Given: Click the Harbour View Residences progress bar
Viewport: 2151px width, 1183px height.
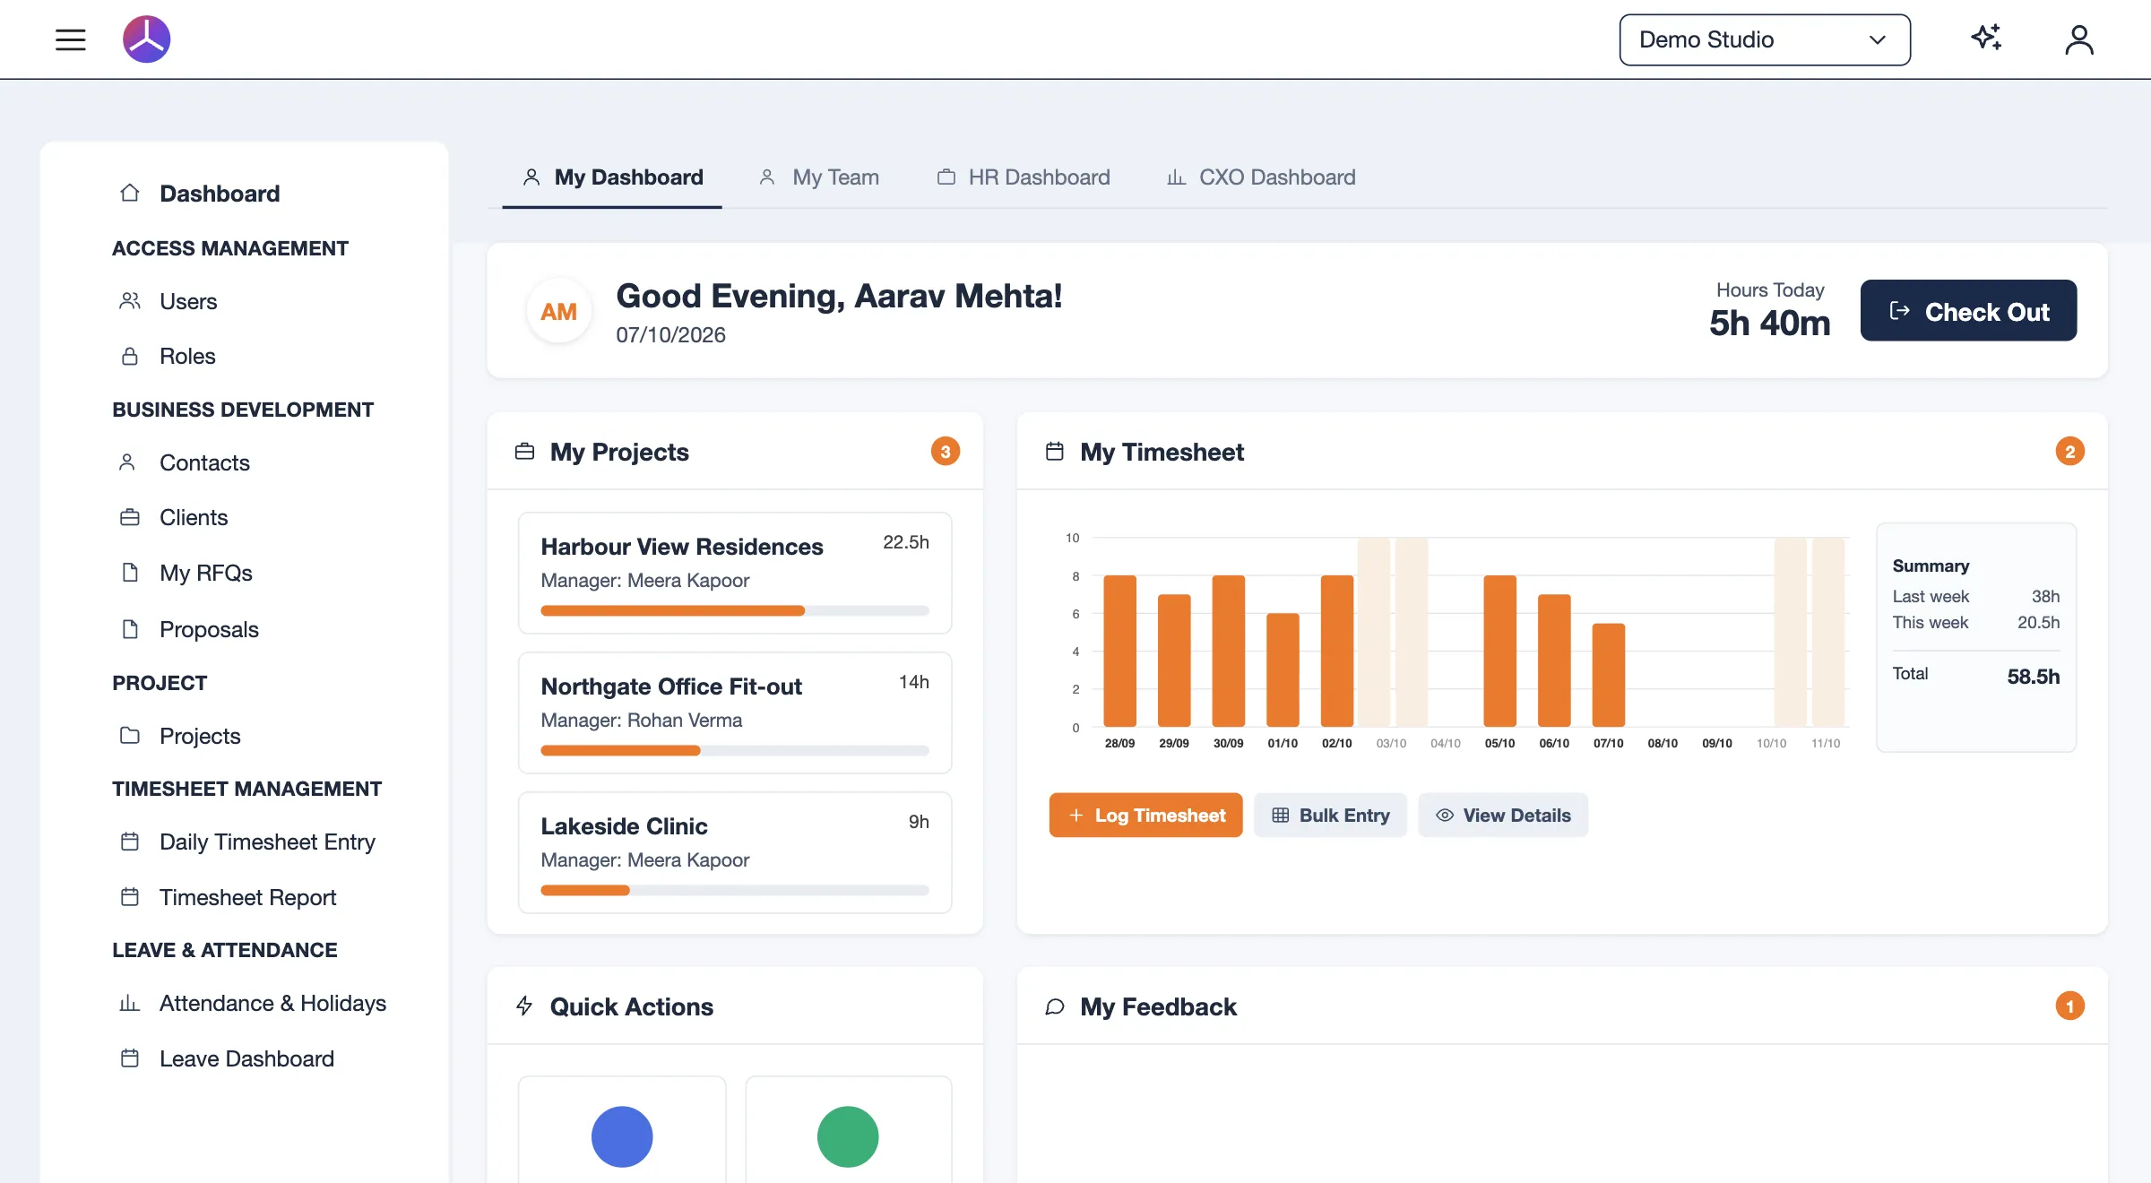Looking at the screenshot, I should tap(735, 611).
